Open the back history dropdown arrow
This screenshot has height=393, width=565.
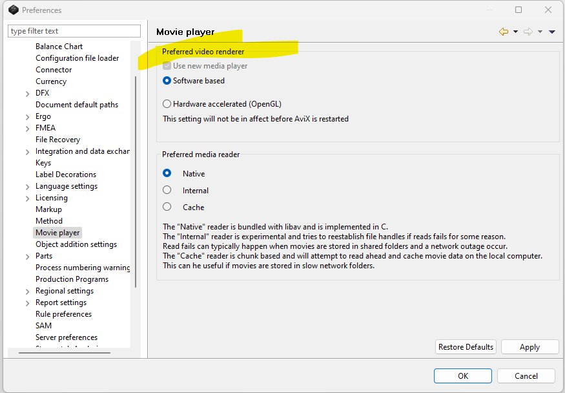coord(515,32)
